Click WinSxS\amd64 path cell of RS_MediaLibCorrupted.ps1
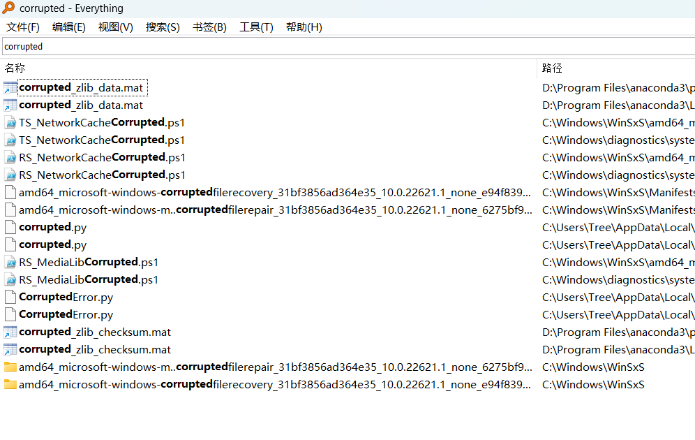The height and width of the screenshot is (440, 695). (x=618, y=262)
